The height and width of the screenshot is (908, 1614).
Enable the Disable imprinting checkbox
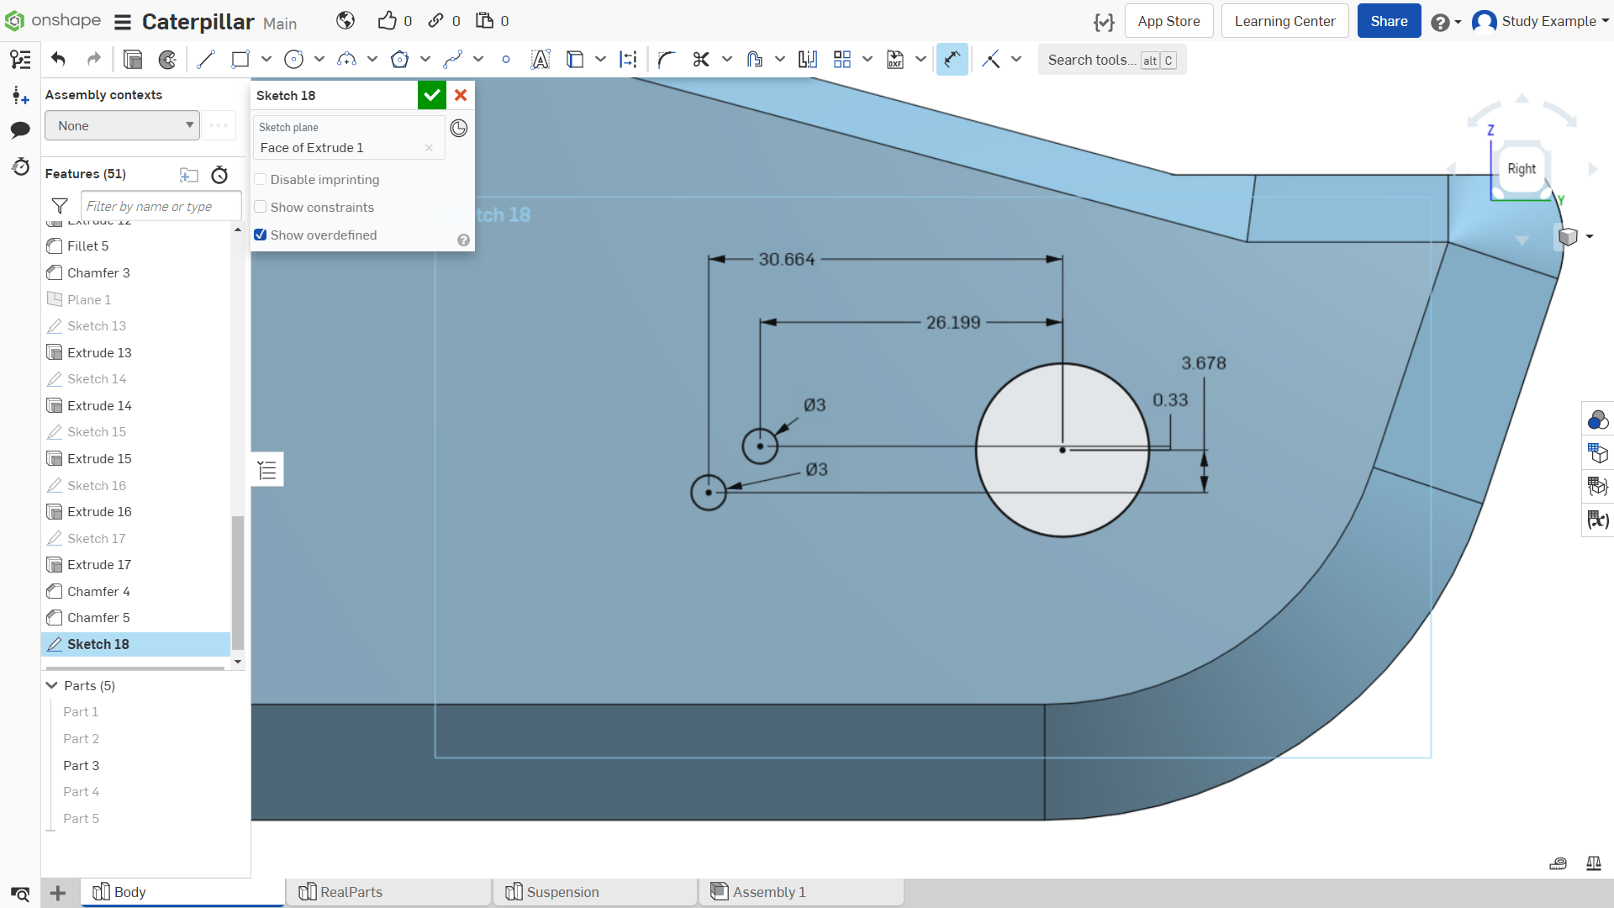tap(261, 180)
